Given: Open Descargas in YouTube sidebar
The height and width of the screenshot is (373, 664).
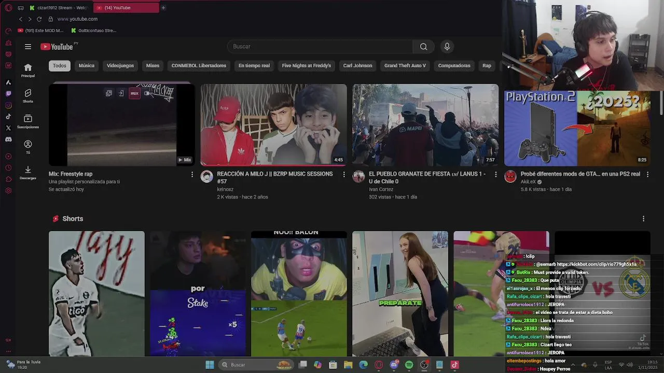Looking at the screenshot, I should click(28, 173).
